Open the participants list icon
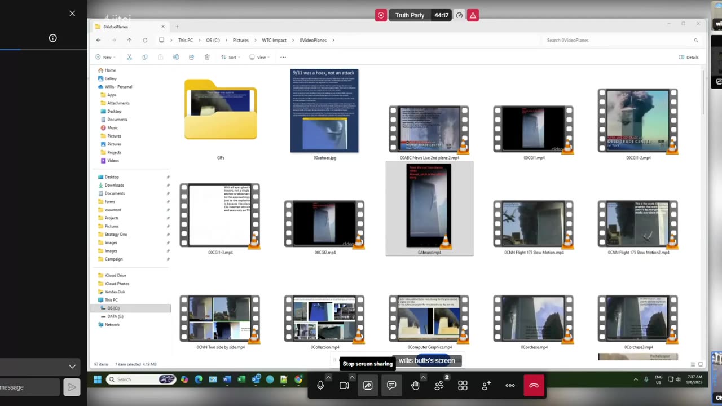The height and width of the screenshot is (406, 722). [439, 386]
